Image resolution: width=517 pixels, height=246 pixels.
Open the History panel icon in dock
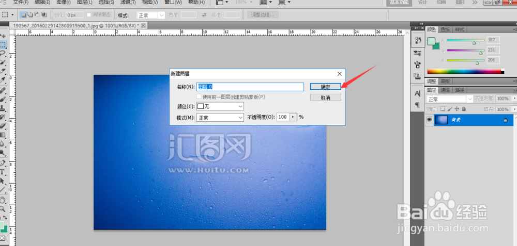click(x=417, y=40)
